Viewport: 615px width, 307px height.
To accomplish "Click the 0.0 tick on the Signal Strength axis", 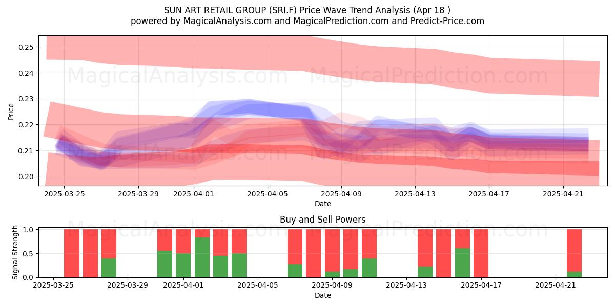I will (29, 277).
